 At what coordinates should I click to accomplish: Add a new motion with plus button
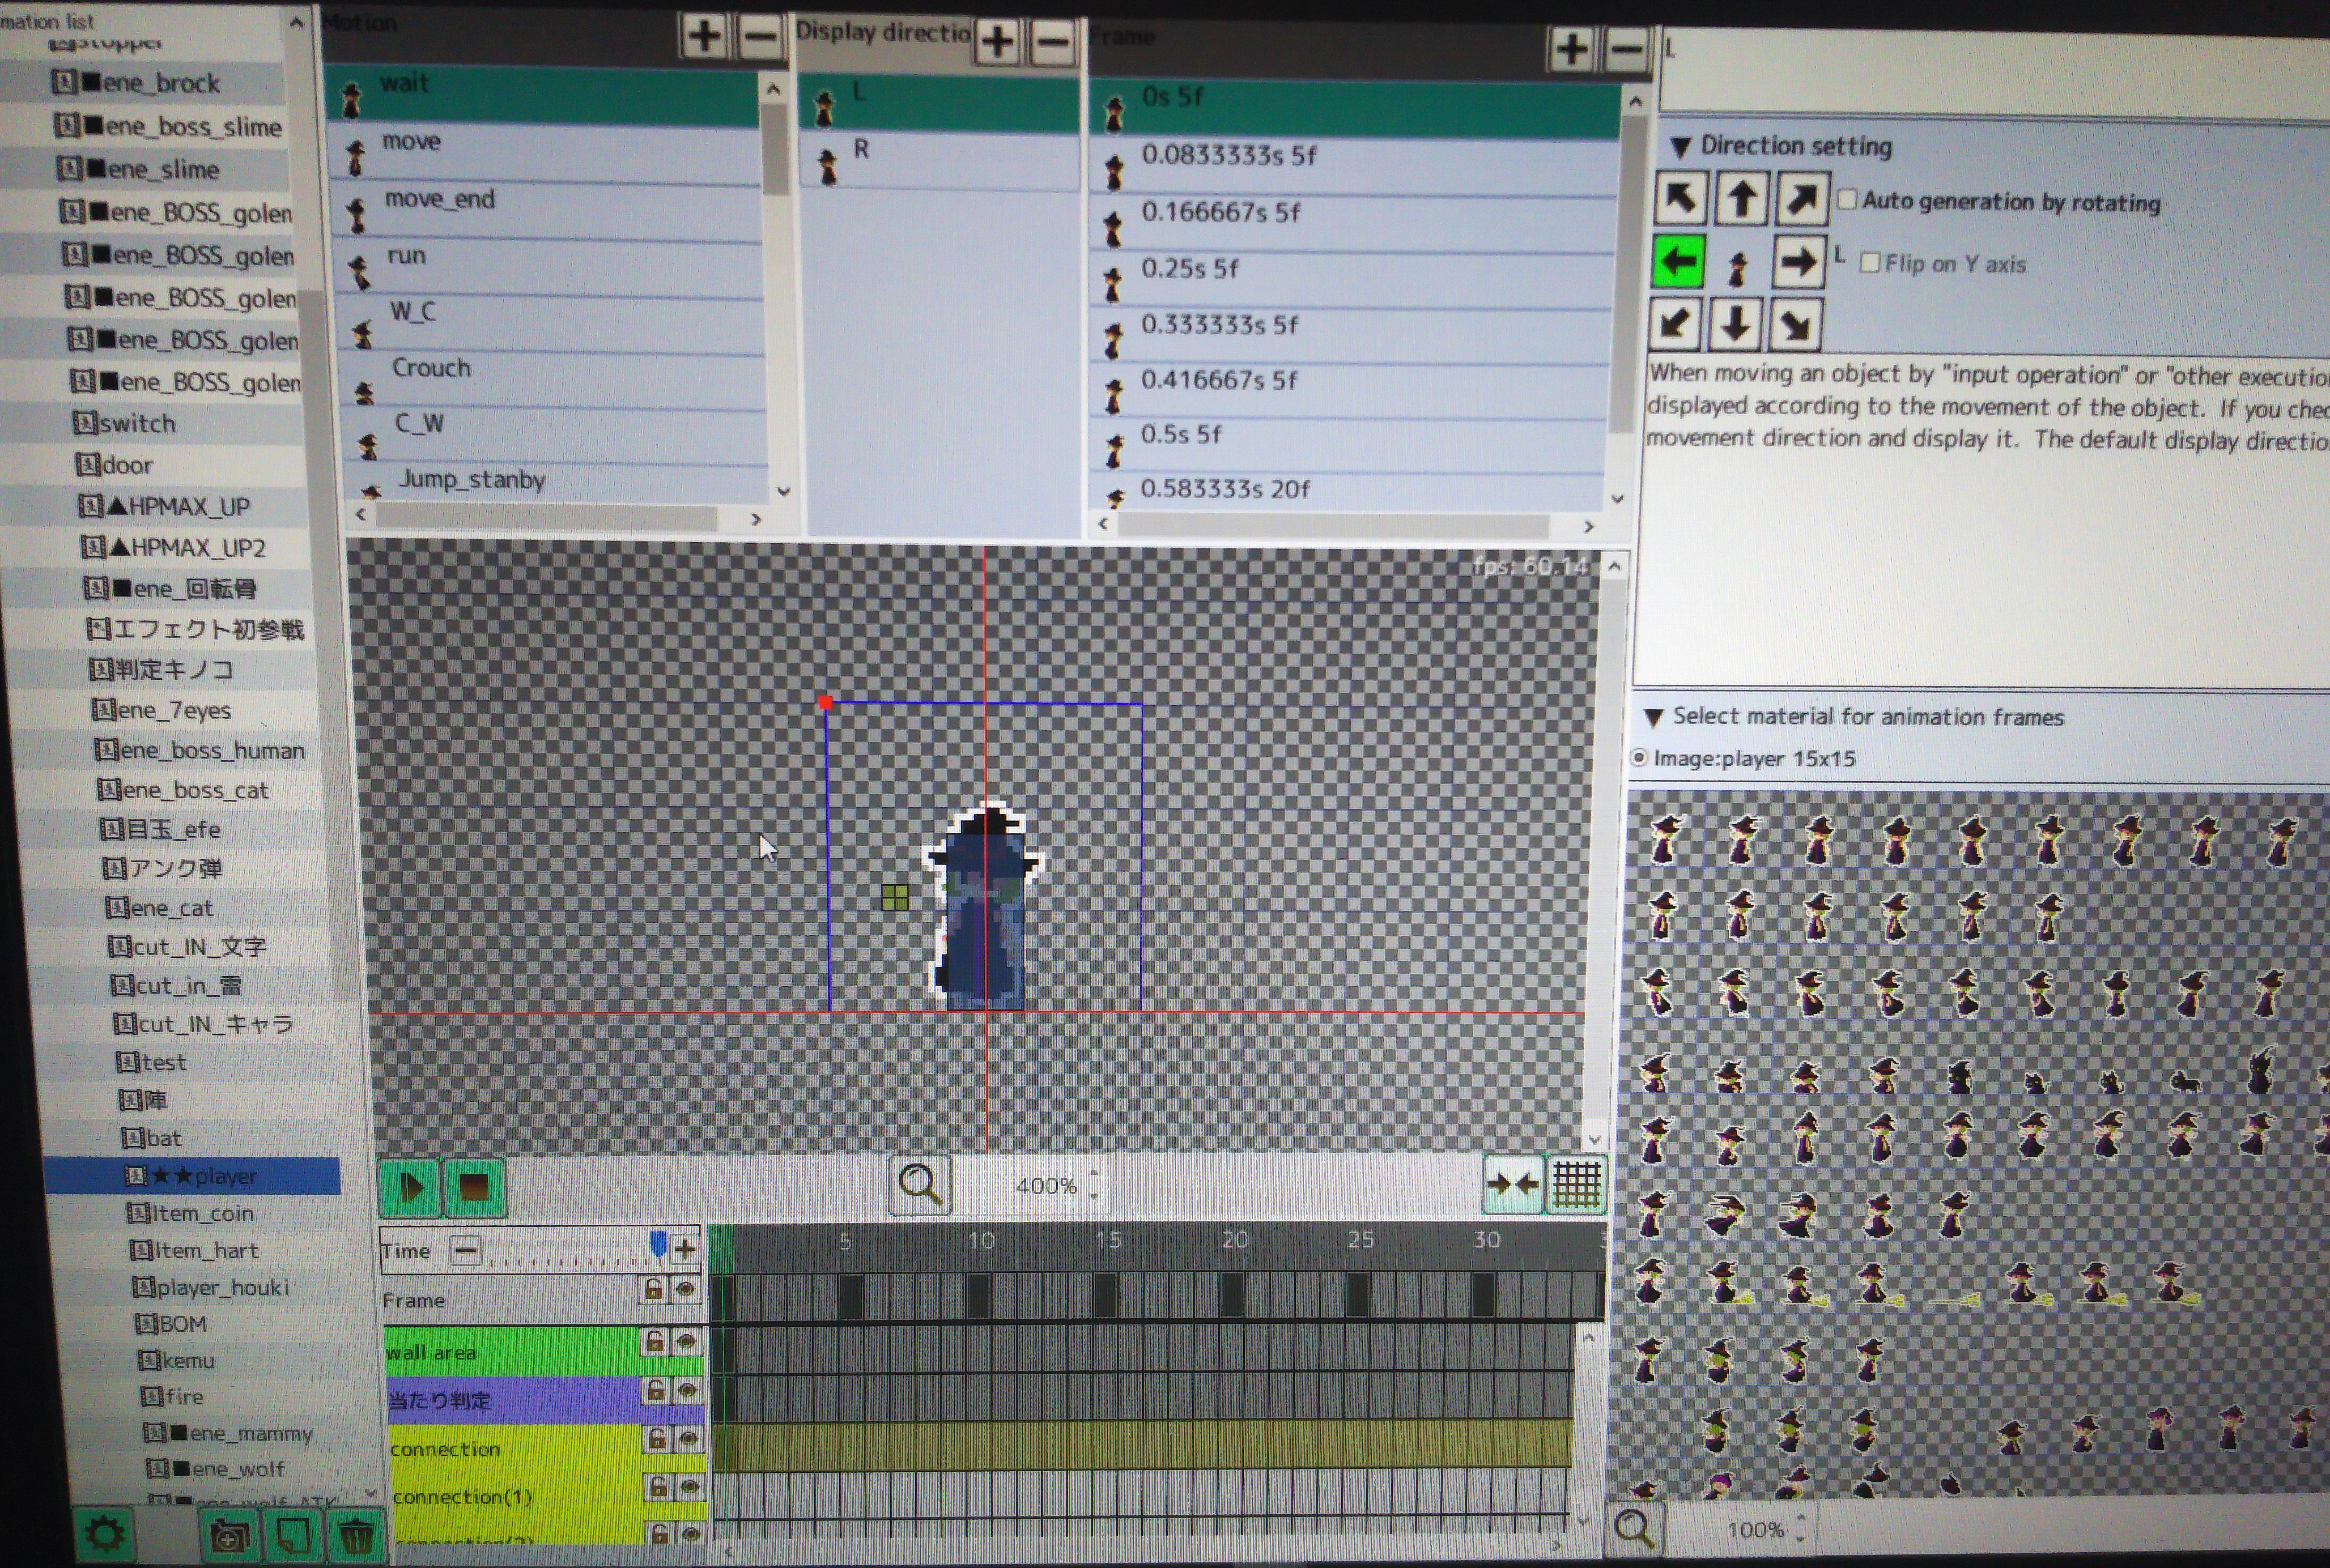pos(704,37)
